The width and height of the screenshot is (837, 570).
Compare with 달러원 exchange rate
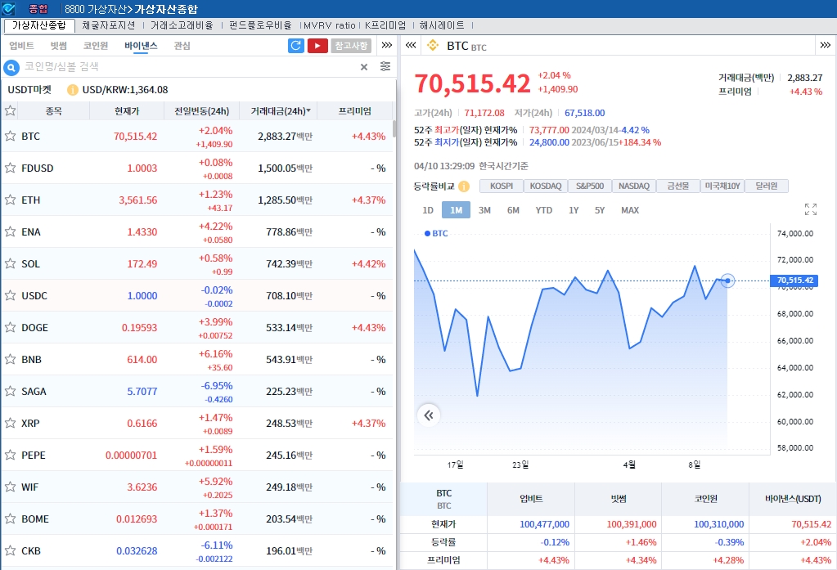tap(767, 186)
